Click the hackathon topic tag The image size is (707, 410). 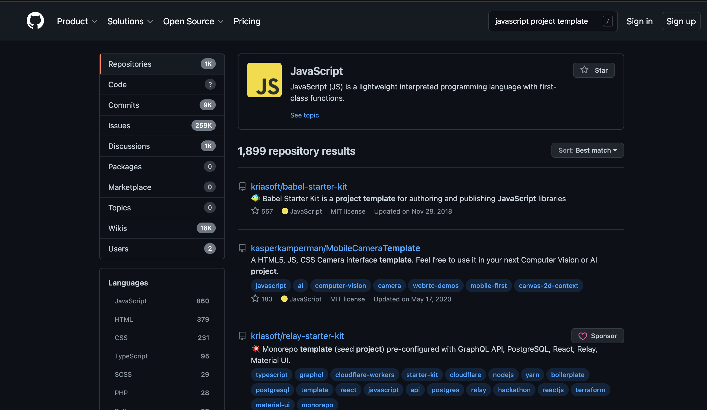coord(514,390)
